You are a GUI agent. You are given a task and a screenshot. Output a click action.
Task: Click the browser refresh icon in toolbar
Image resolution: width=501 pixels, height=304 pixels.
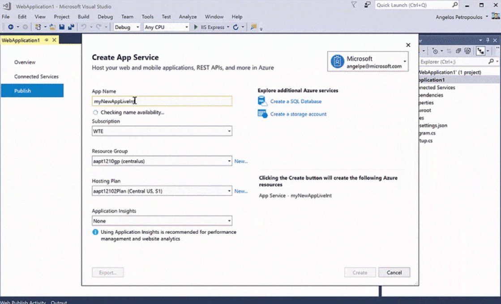(236, 27)
